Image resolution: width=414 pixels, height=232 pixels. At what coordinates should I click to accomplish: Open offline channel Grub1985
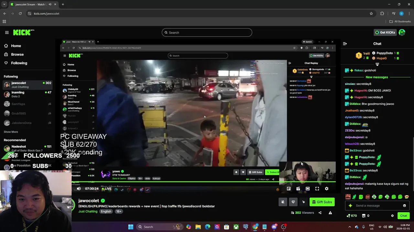27,113
